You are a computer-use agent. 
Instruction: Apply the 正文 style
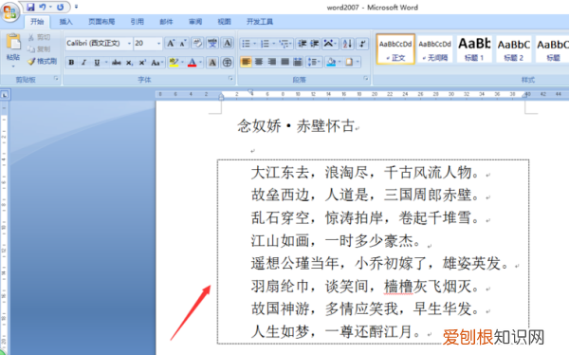[395, 49]
